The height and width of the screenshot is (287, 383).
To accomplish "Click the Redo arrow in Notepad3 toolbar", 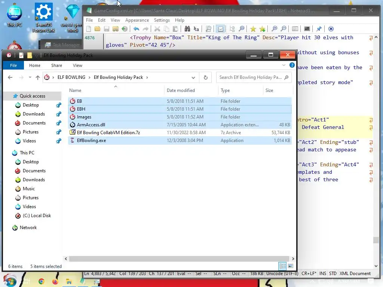I will coord(145,29).
